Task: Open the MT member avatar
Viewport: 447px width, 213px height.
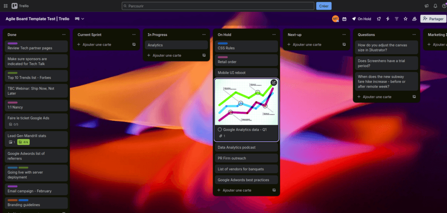Action: tap(336, 19)
